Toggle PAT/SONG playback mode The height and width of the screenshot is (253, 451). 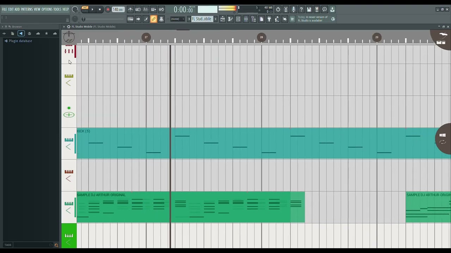(85, 9)
